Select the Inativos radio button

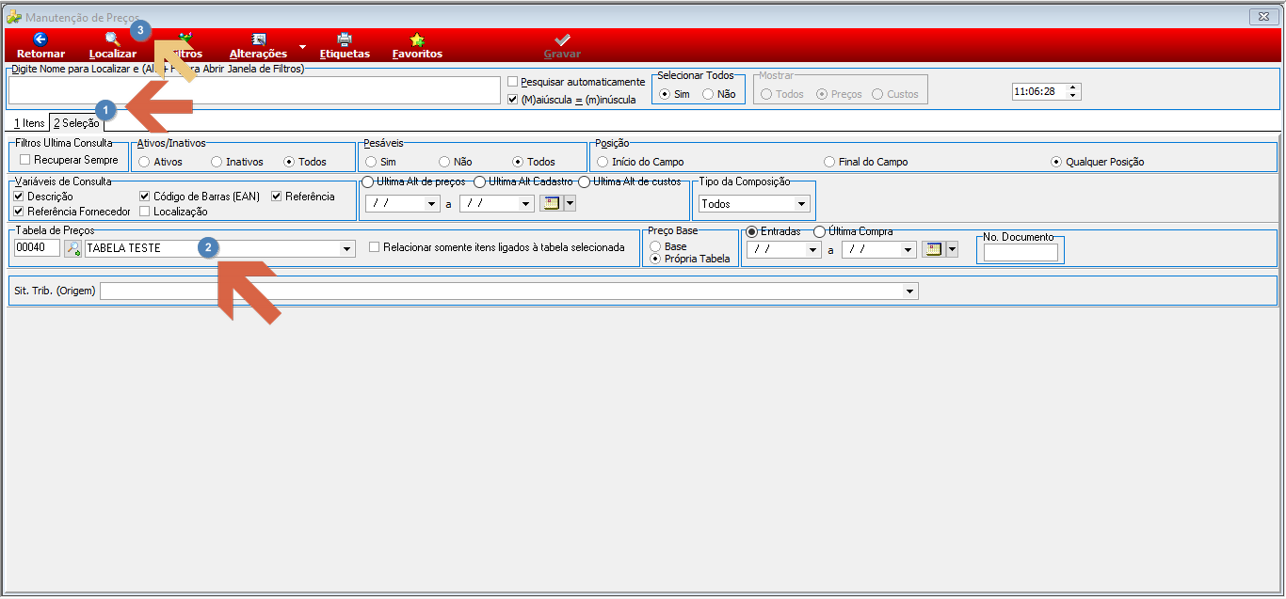(x=217, y=162)
